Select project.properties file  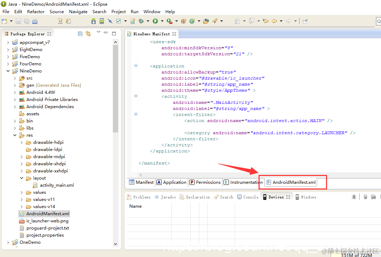point(41,235)
